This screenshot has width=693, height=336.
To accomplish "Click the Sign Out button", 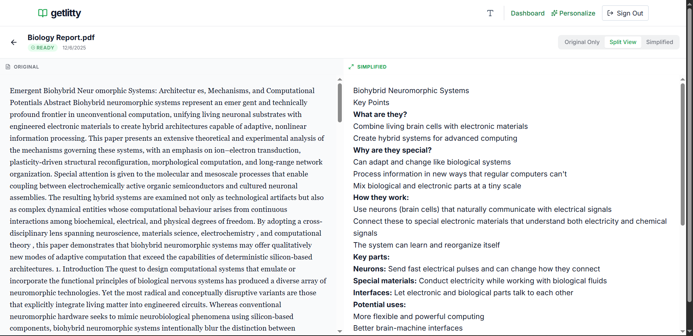I will pos(625,13).
